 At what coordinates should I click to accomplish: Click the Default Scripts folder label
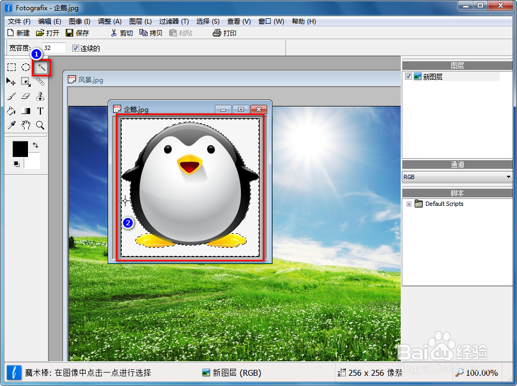tap(444, 204)
